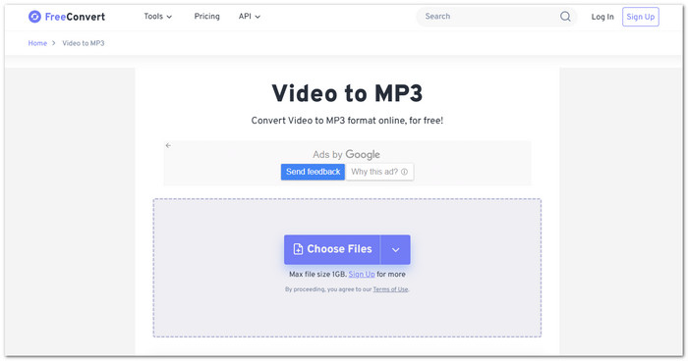The image size is (688, 361).
Task: Click the file-plus icon on Choose Files
Action: [298, 249]
